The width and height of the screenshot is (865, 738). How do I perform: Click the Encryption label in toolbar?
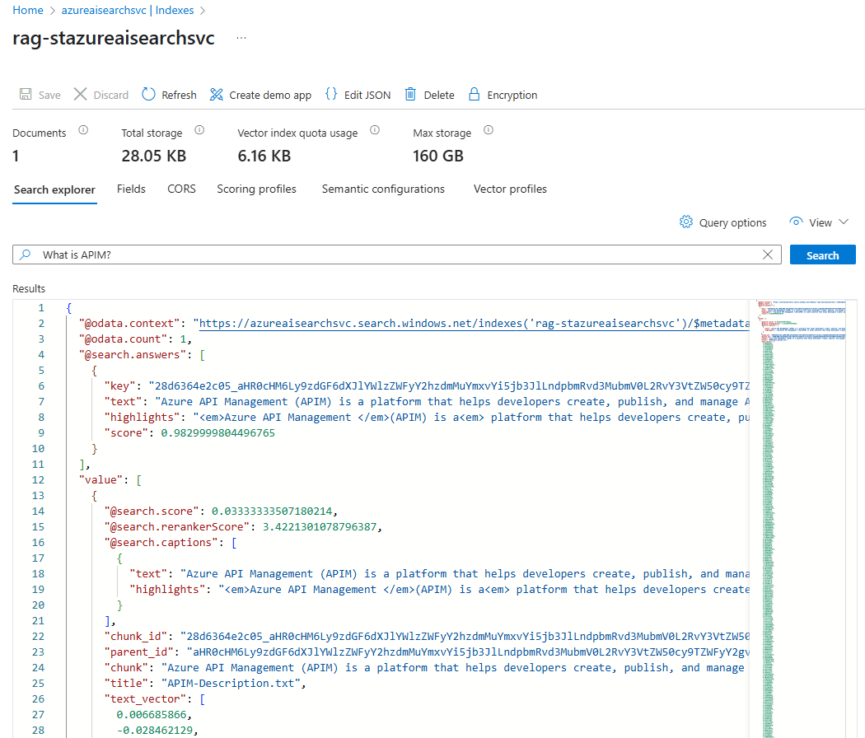click(512, 96)
